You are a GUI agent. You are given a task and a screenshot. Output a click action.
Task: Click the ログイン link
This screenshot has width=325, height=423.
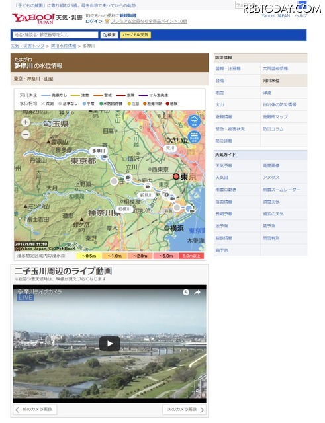(94, 21)
